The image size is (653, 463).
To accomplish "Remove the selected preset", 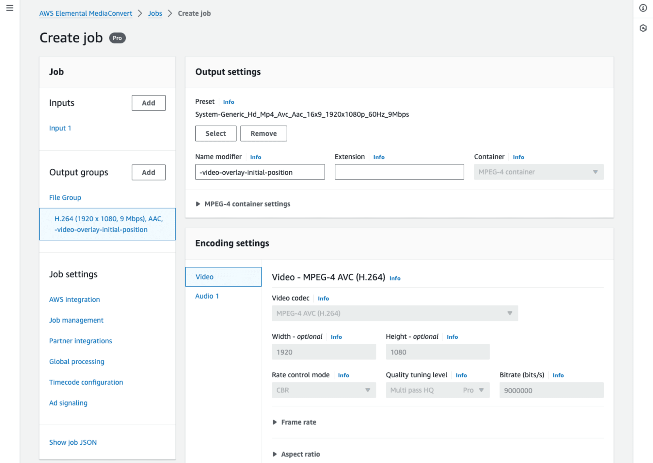I will 263,133.
